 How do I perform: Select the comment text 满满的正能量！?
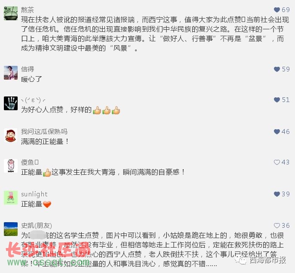[x=45, y=142]
